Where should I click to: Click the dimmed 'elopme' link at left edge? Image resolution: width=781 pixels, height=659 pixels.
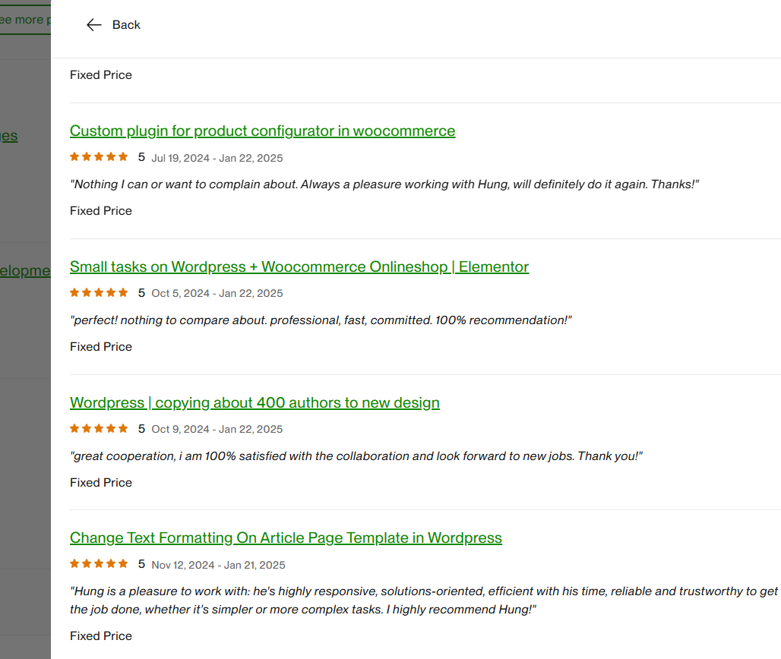coord(25,271)
